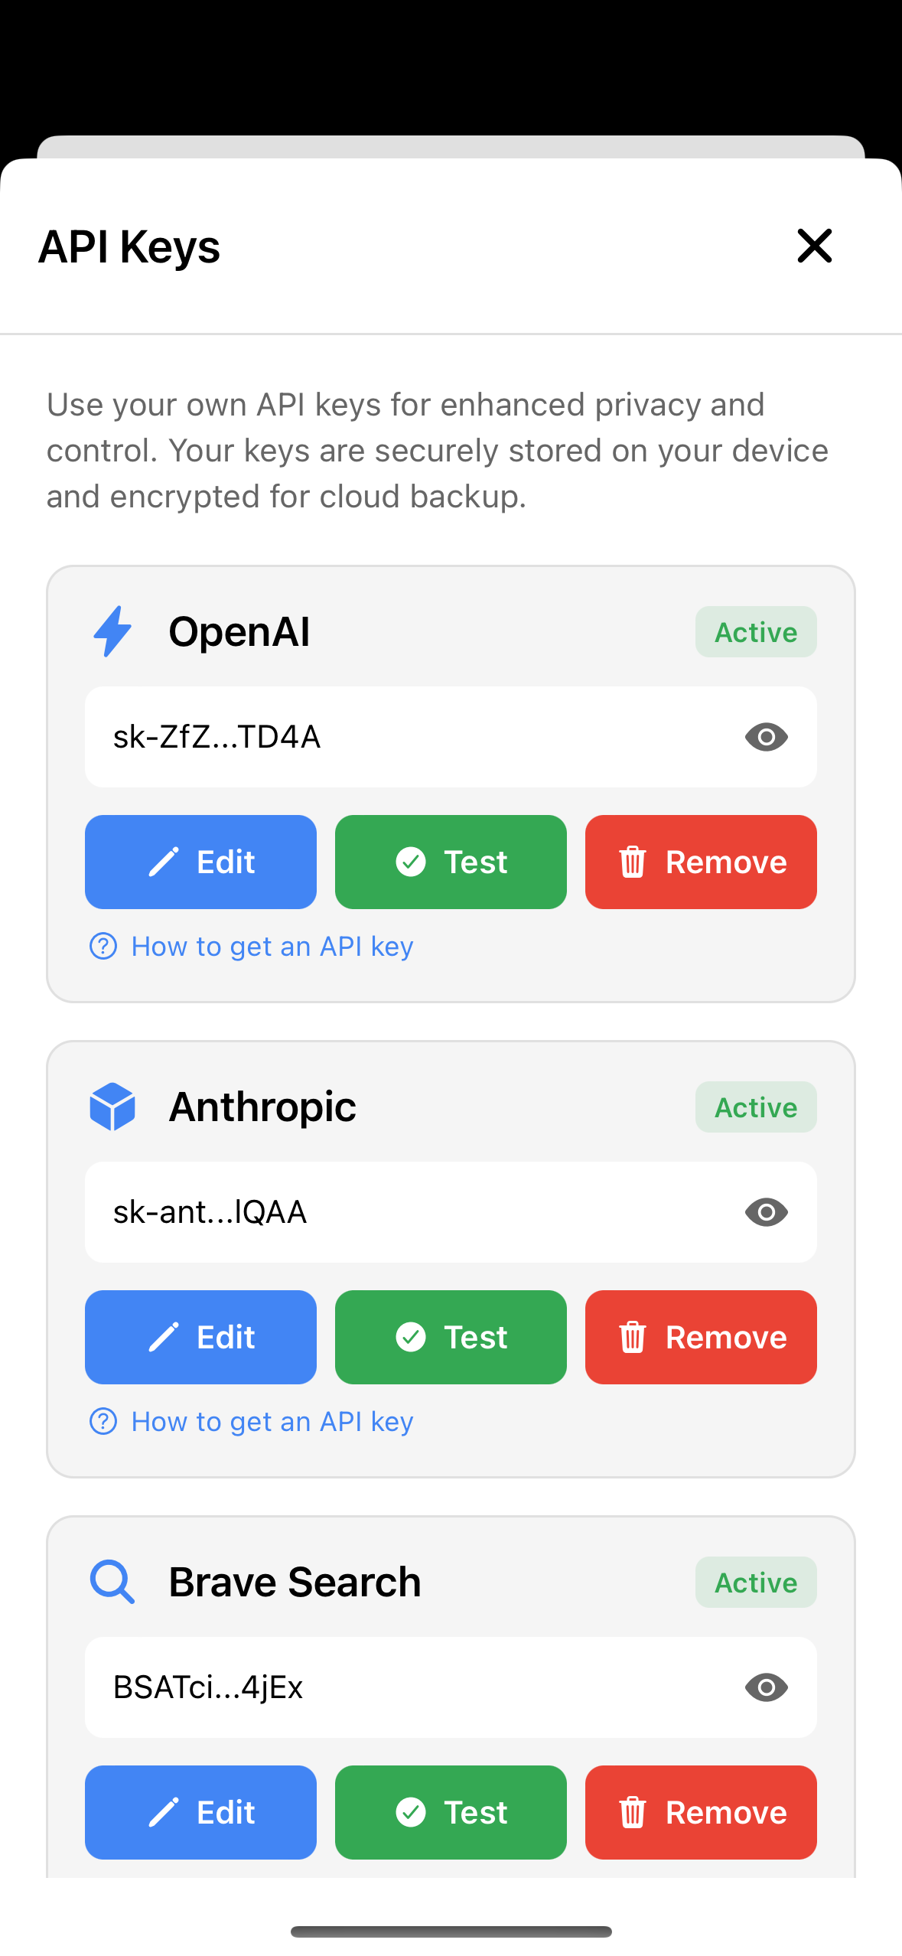
Task: Edit the OpenAI API key
Action: [200, 862]
